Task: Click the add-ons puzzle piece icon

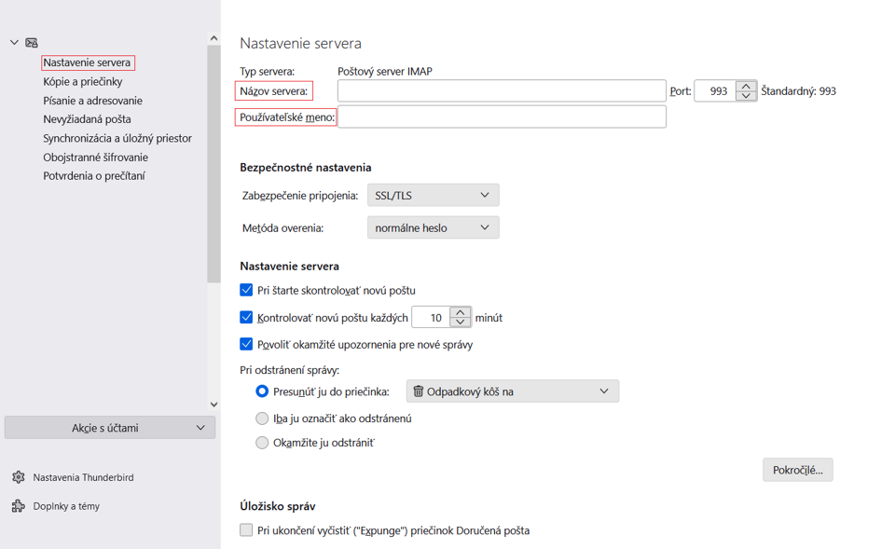Action: 19,505
